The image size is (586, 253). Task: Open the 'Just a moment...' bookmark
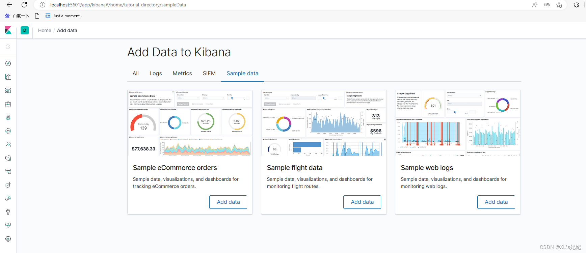(64, 16)
